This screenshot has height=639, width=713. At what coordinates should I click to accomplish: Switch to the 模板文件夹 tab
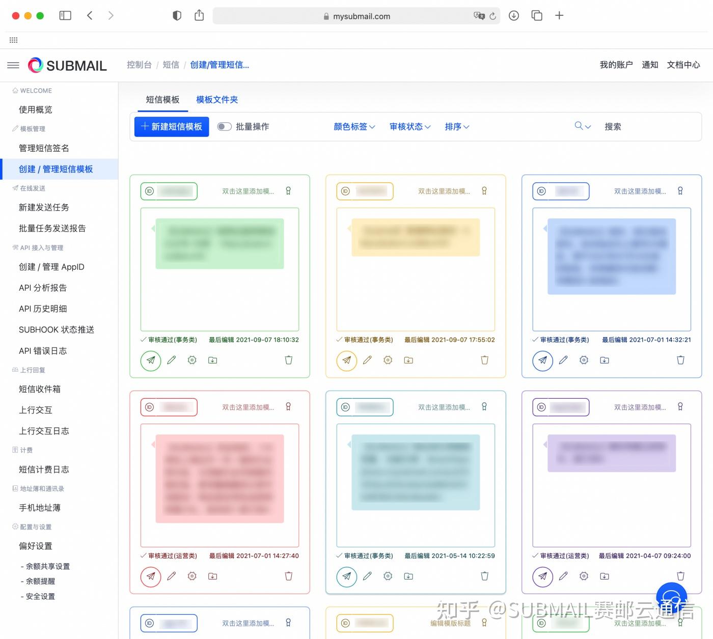(x=217, y=100)
